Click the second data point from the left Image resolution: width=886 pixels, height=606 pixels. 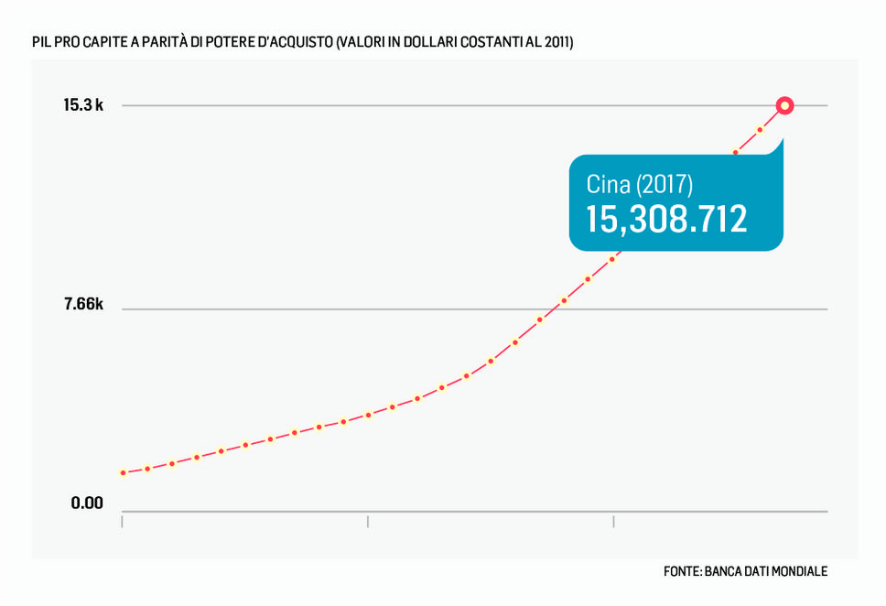click(147, 469)
